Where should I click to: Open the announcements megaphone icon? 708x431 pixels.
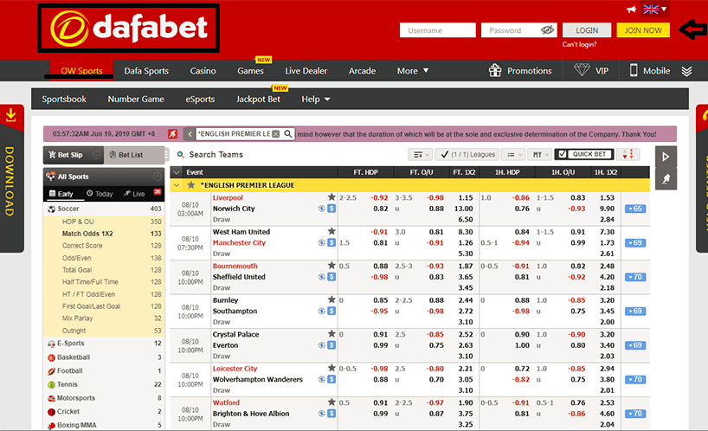tap(631, 10)
